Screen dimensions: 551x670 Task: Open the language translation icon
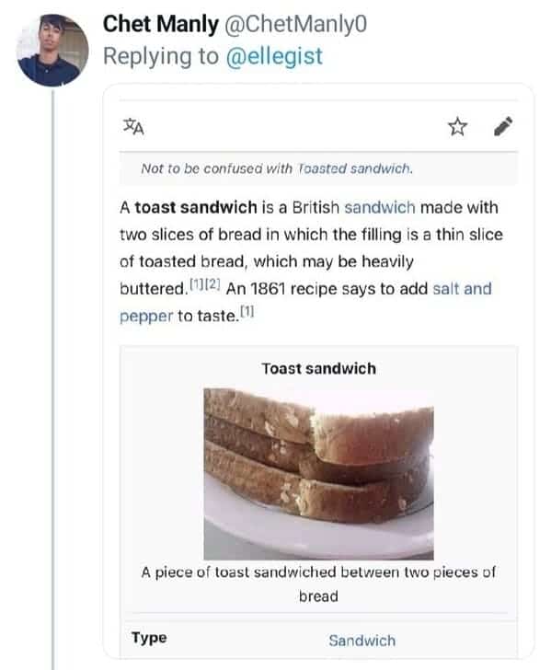tap(133, 126)
